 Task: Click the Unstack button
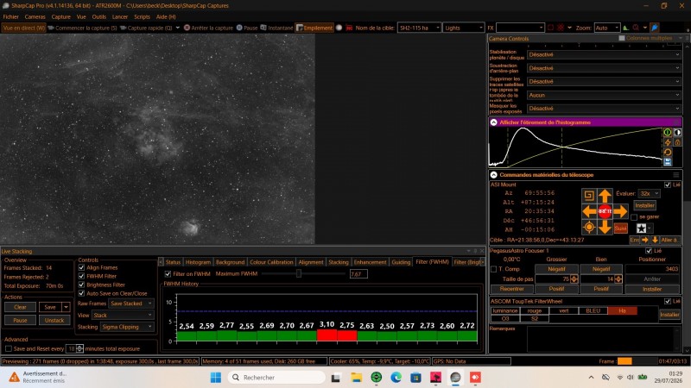pyautogui.click(x=54, y=320)
